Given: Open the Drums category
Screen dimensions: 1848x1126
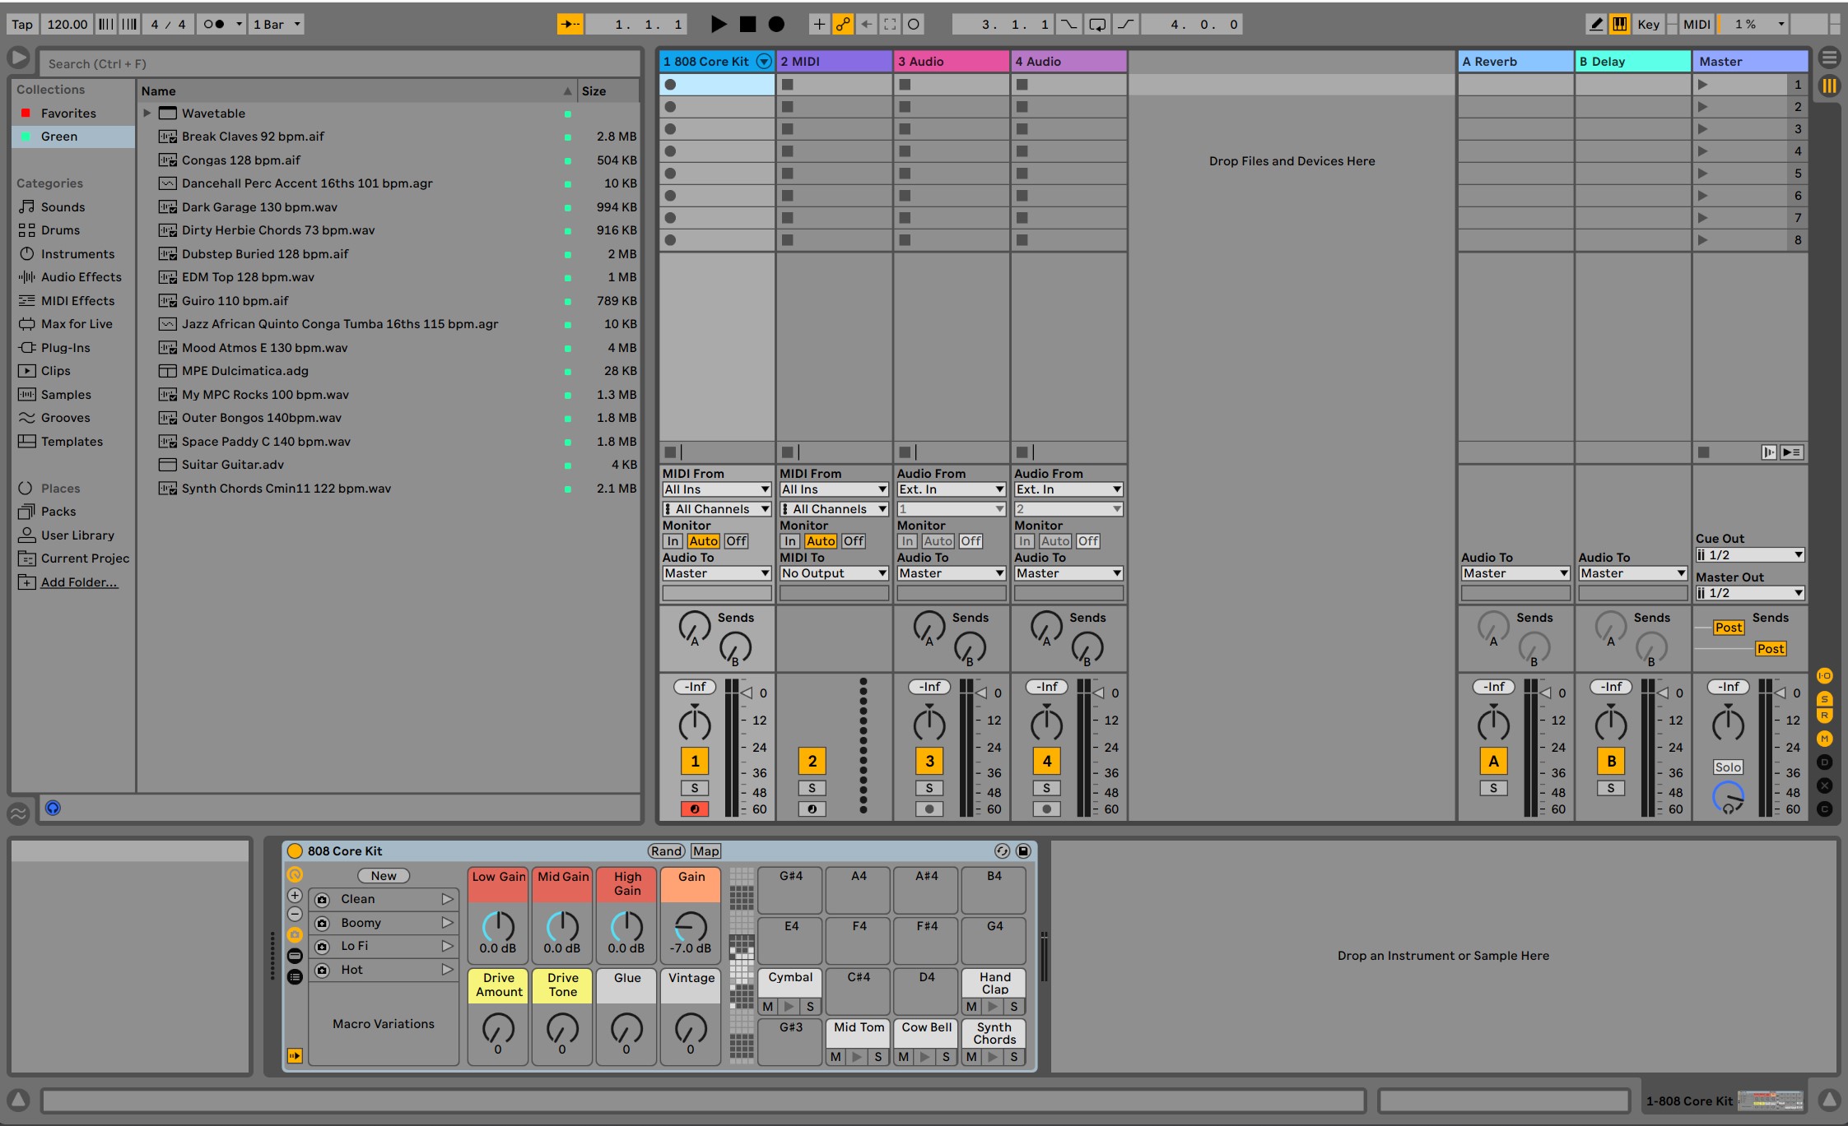Looking at the screenshot, I should [60, 230].
